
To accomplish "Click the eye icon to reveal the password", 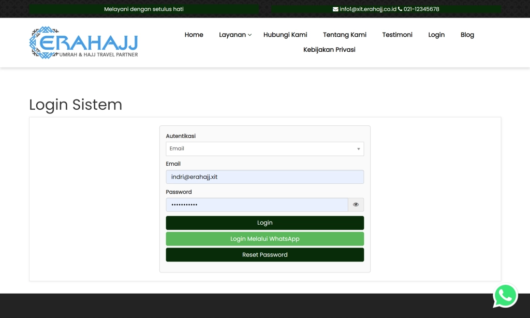I will [356, 204].
